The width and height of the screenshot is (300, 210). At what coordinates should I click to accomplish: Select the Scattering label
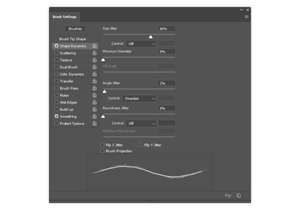point(68,53)
